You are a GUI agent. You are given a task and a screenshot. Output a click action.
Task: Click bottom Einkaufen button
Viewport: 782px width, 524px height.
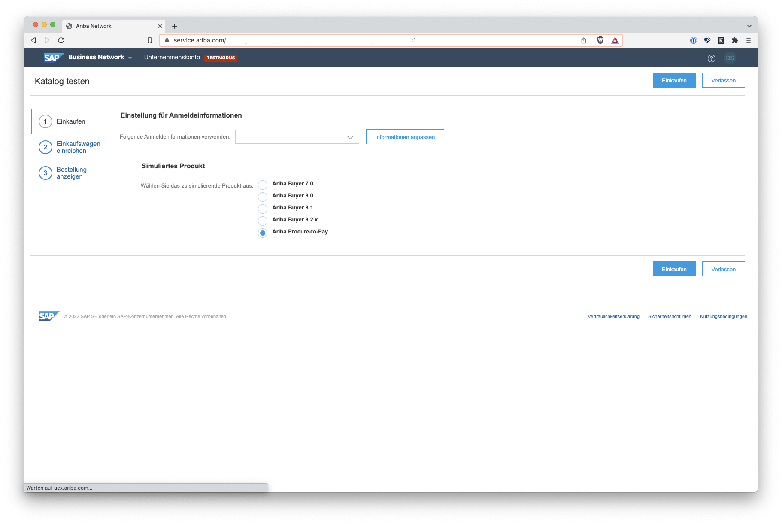(674, 269)
